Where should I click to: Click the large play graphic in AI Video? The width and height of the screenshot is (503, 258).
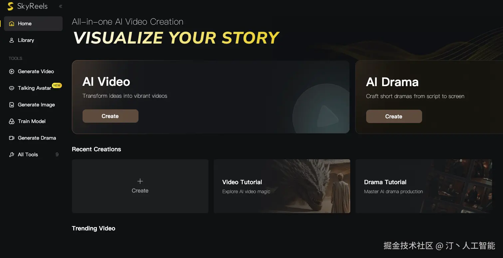coord(326,116)
